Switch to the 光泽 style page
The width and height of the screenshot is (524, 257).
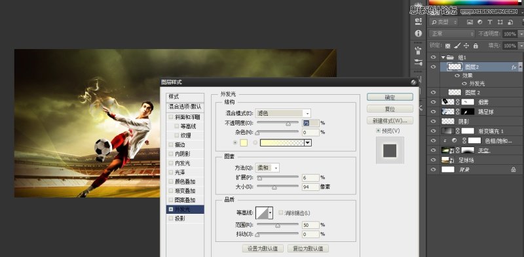[x=179, y=173]
